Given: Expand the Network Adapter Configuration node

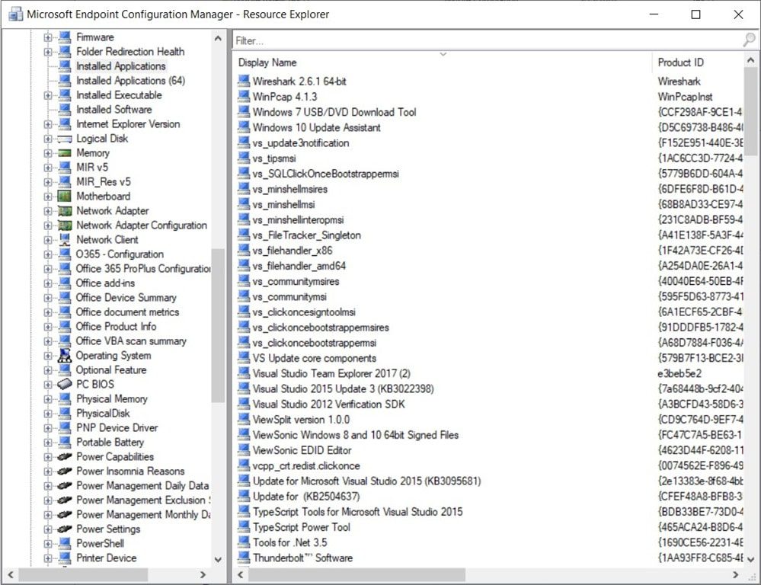Looking at the screenshot, I should tap(48, 225).
